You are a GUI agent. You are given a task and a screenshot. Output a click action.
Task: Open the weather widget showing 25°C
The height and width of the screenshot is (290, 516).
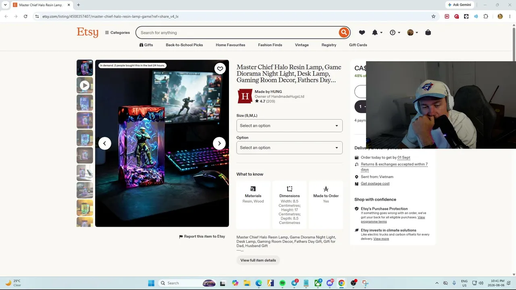pyautogui.click(x=13, y=283)
